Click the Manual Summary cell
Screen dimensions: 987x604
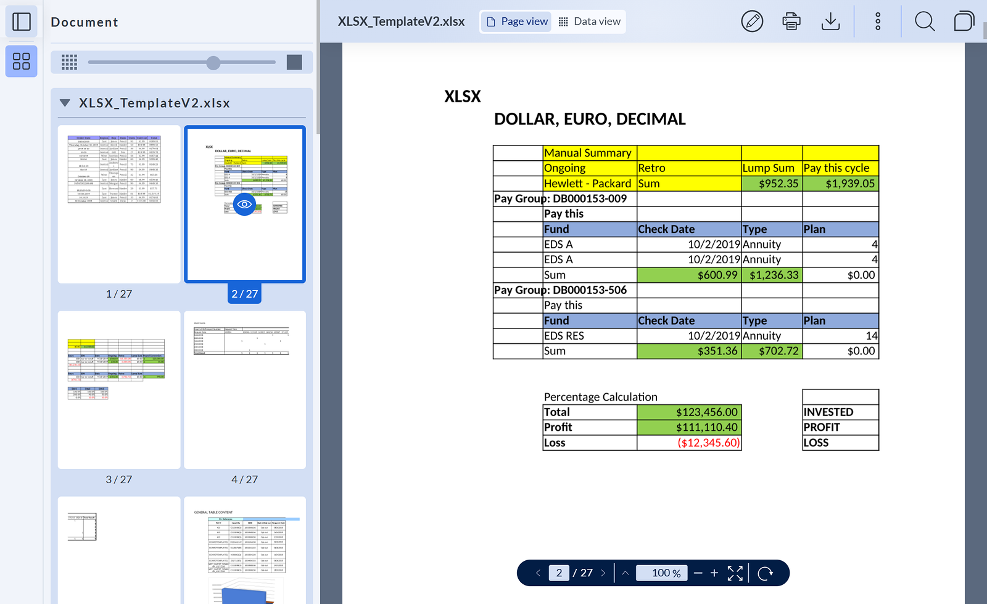(590, 153)
